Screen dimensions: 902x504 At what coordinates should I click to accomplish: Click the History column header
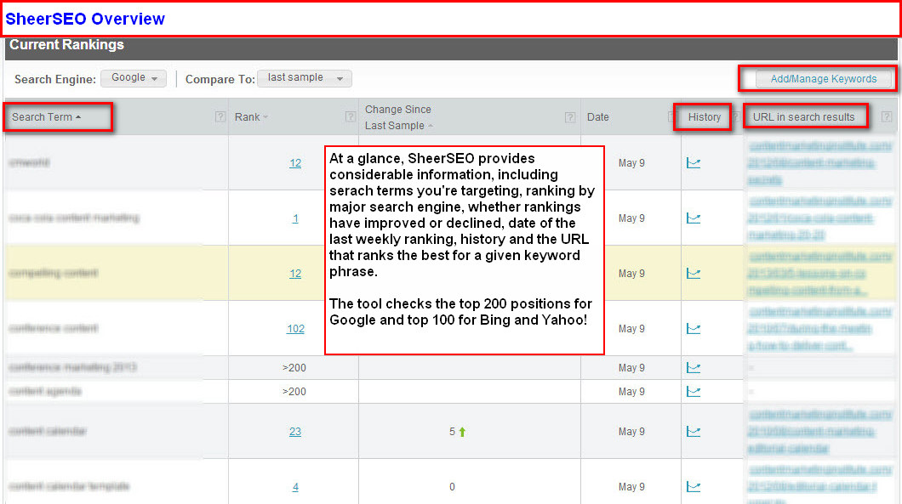coord(704,116)
